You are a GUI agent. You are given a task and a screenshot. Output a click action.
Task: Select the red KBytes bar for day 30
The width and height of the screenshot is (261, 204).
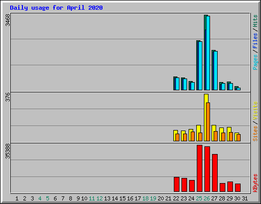click(x=238, y=188)
